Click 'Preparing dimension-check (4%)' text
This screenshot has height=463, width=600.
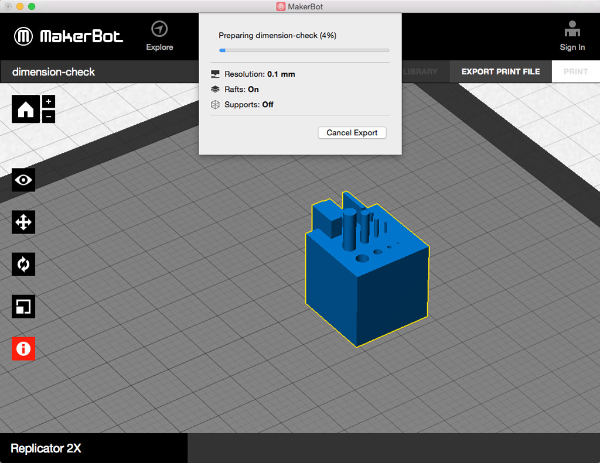pos(277,36)
